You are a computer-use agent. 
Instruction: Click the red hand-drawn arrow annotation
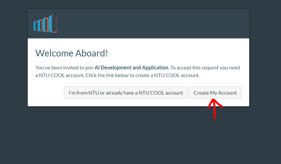pyautogui.click(x=215, y=109)
